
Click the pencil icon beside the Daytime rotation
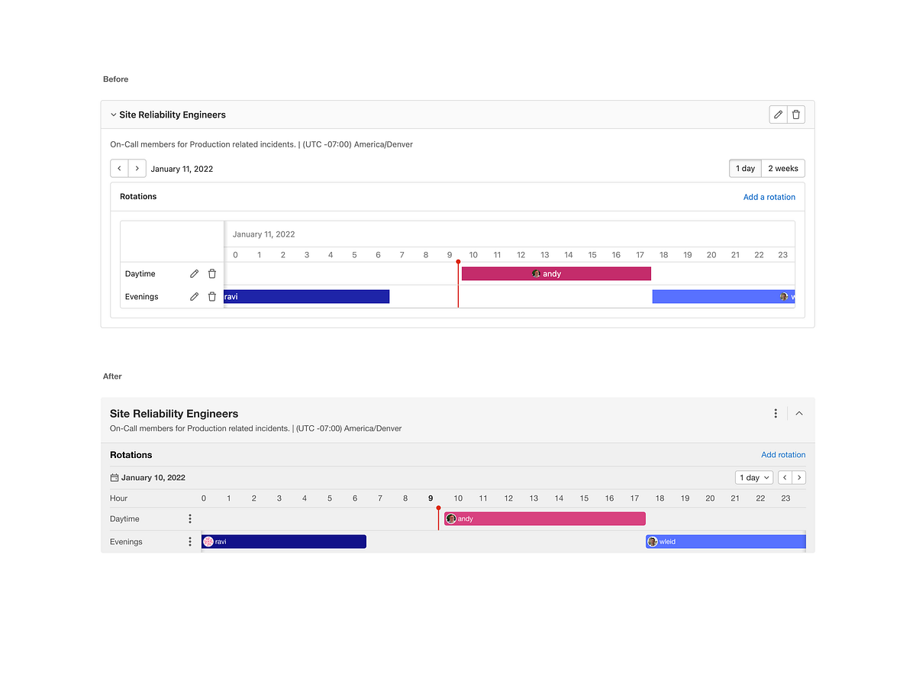pos(194,273)
